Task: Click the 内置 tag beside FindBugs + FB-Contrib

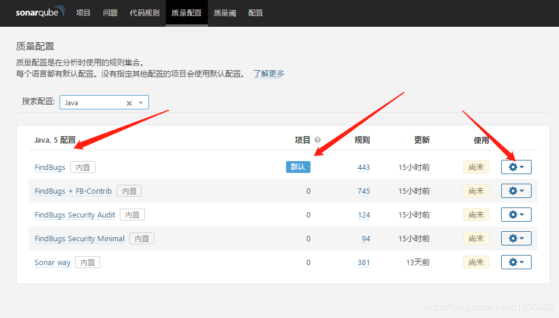Action: click(129, 191)
